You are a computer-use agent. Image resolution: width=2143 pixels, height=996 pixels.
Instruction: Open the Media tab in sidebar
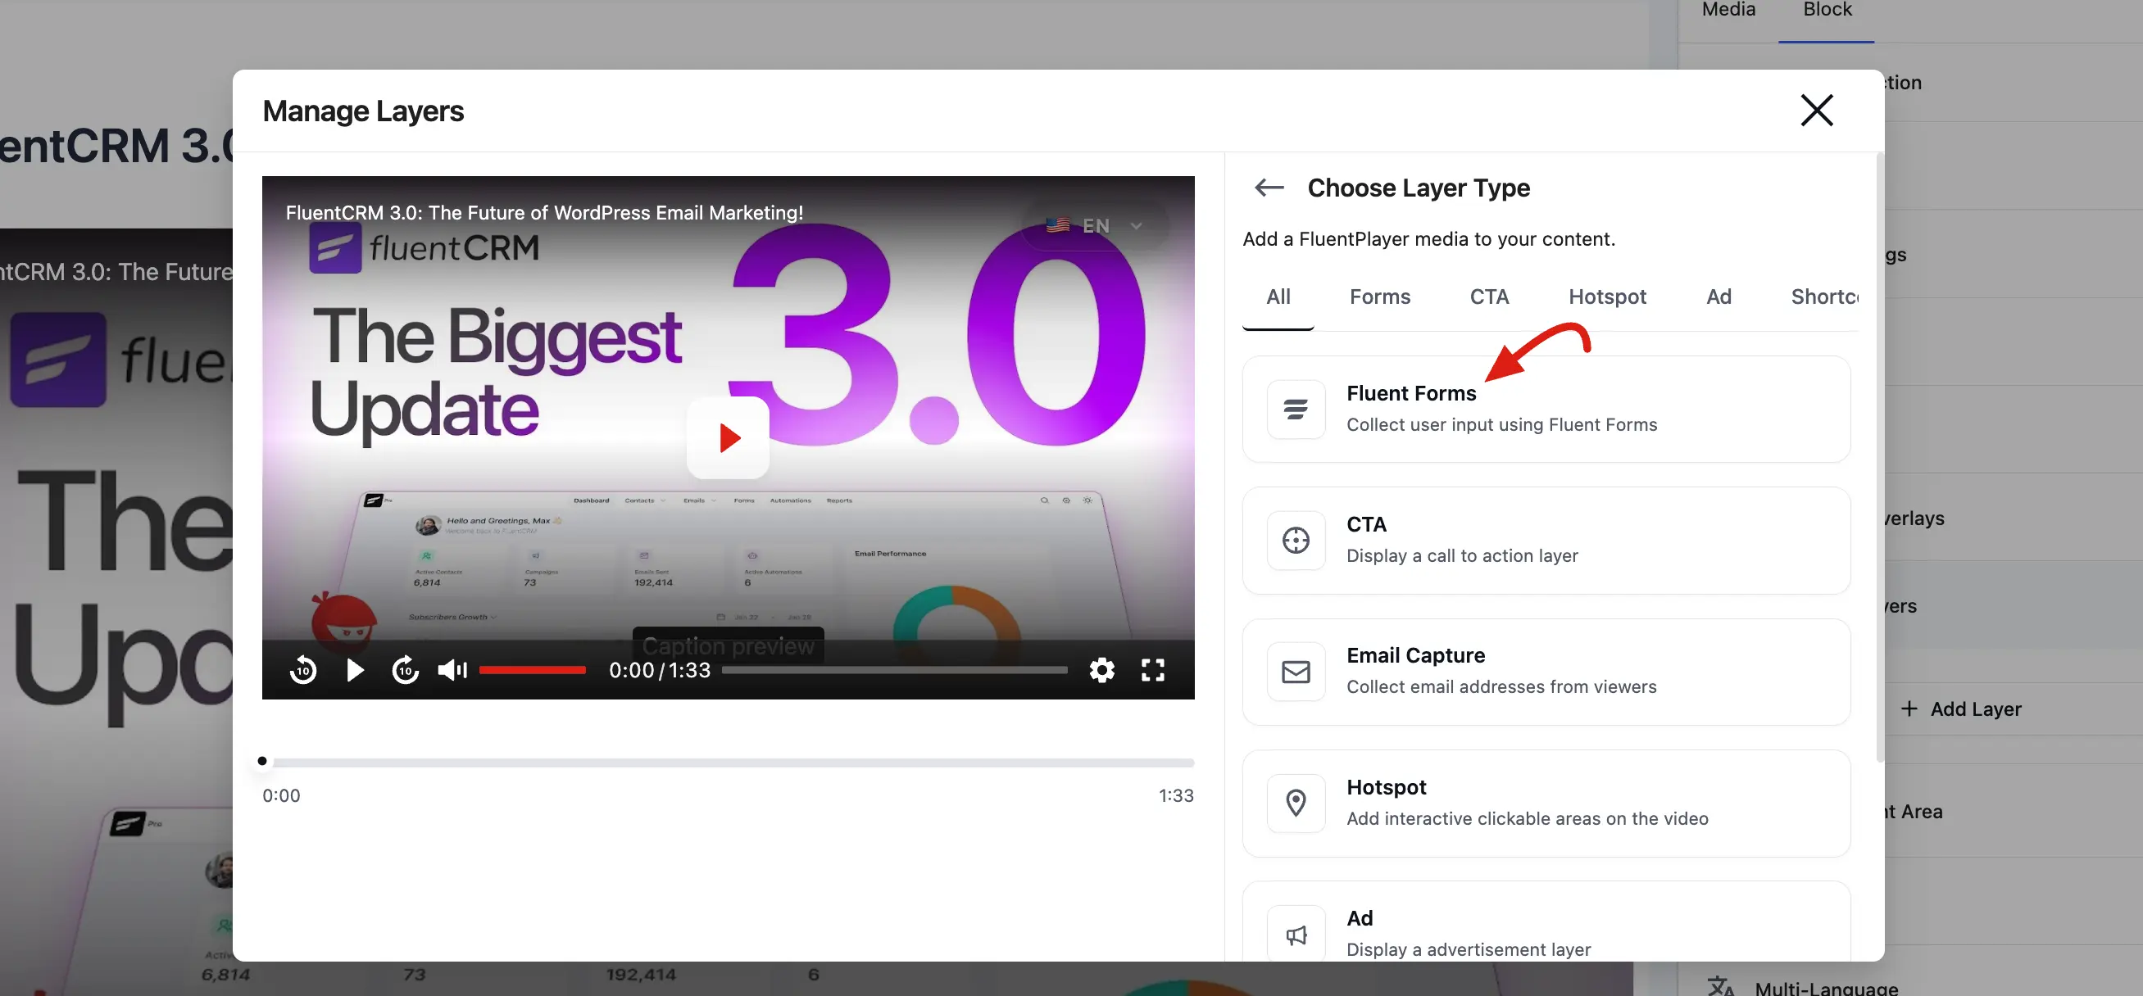[1728, 10]
